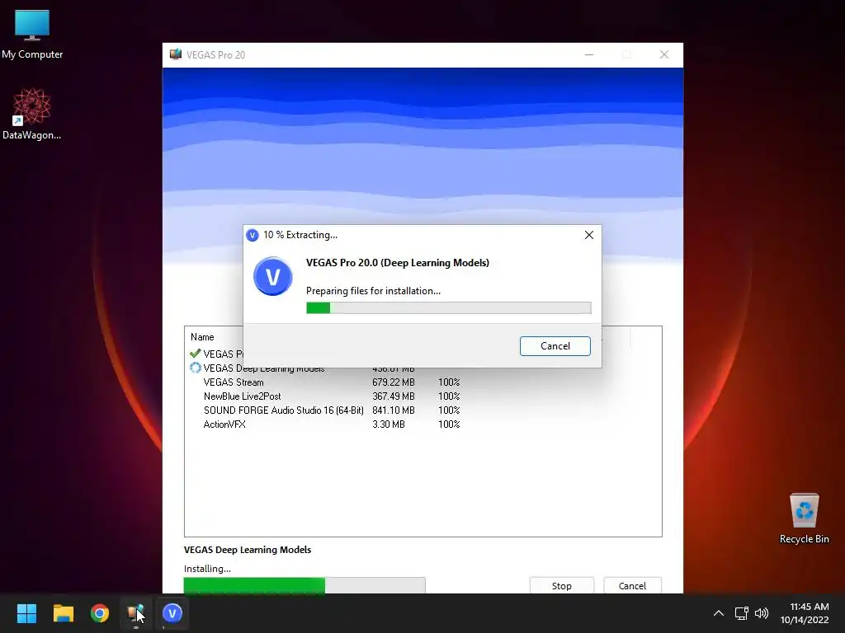Cancel the Deep Learning Models extraction
The height and width of the screenshot is (633, 845).
(x=555, y=346)
